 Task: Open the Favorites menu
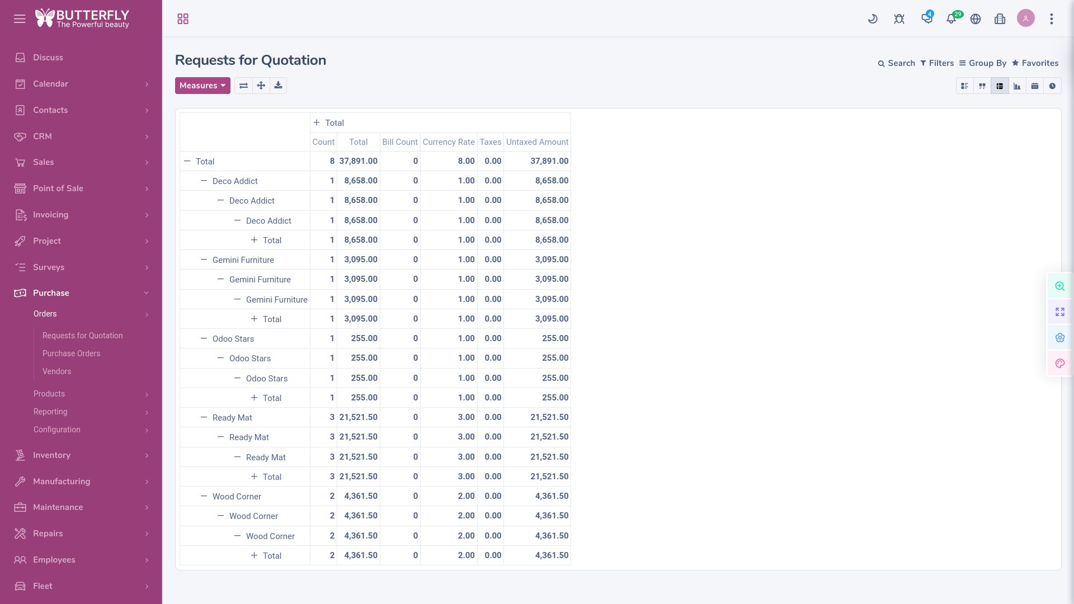1035,63
